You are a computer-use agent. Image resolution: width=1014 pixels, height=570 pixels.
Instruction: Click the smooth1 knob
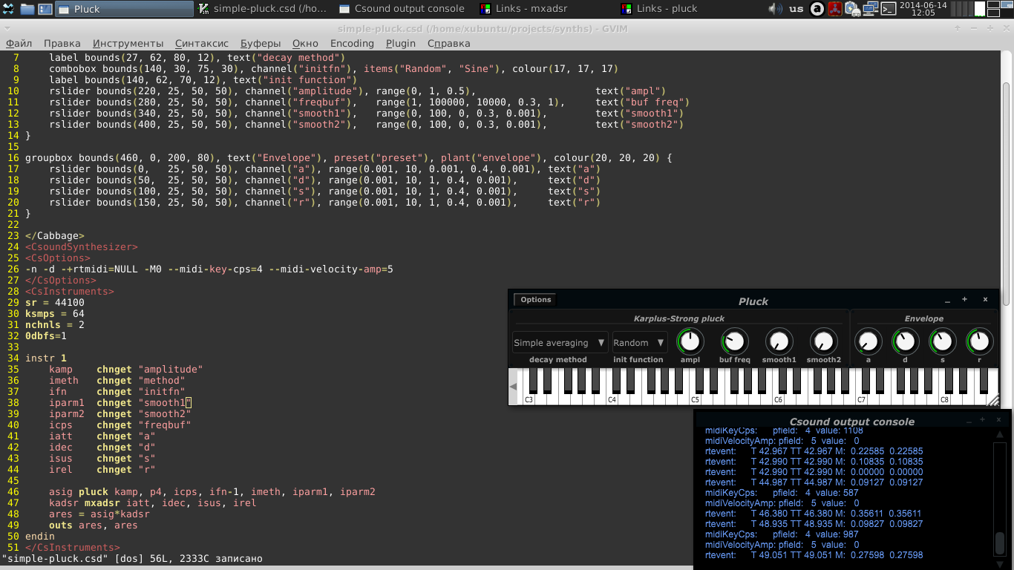[779, 341]
